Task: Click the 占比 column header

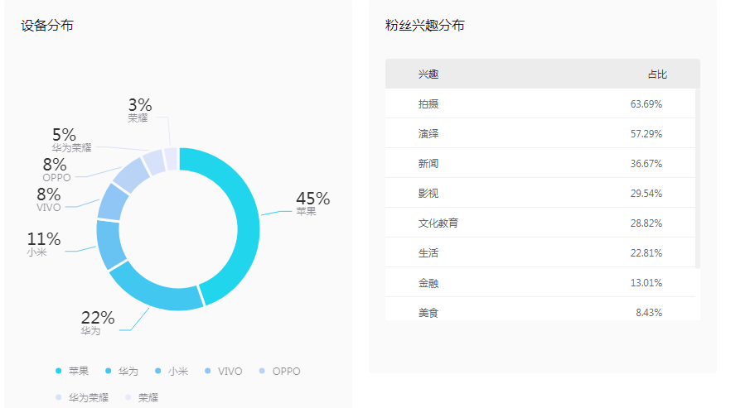Action: pos(657,74)
